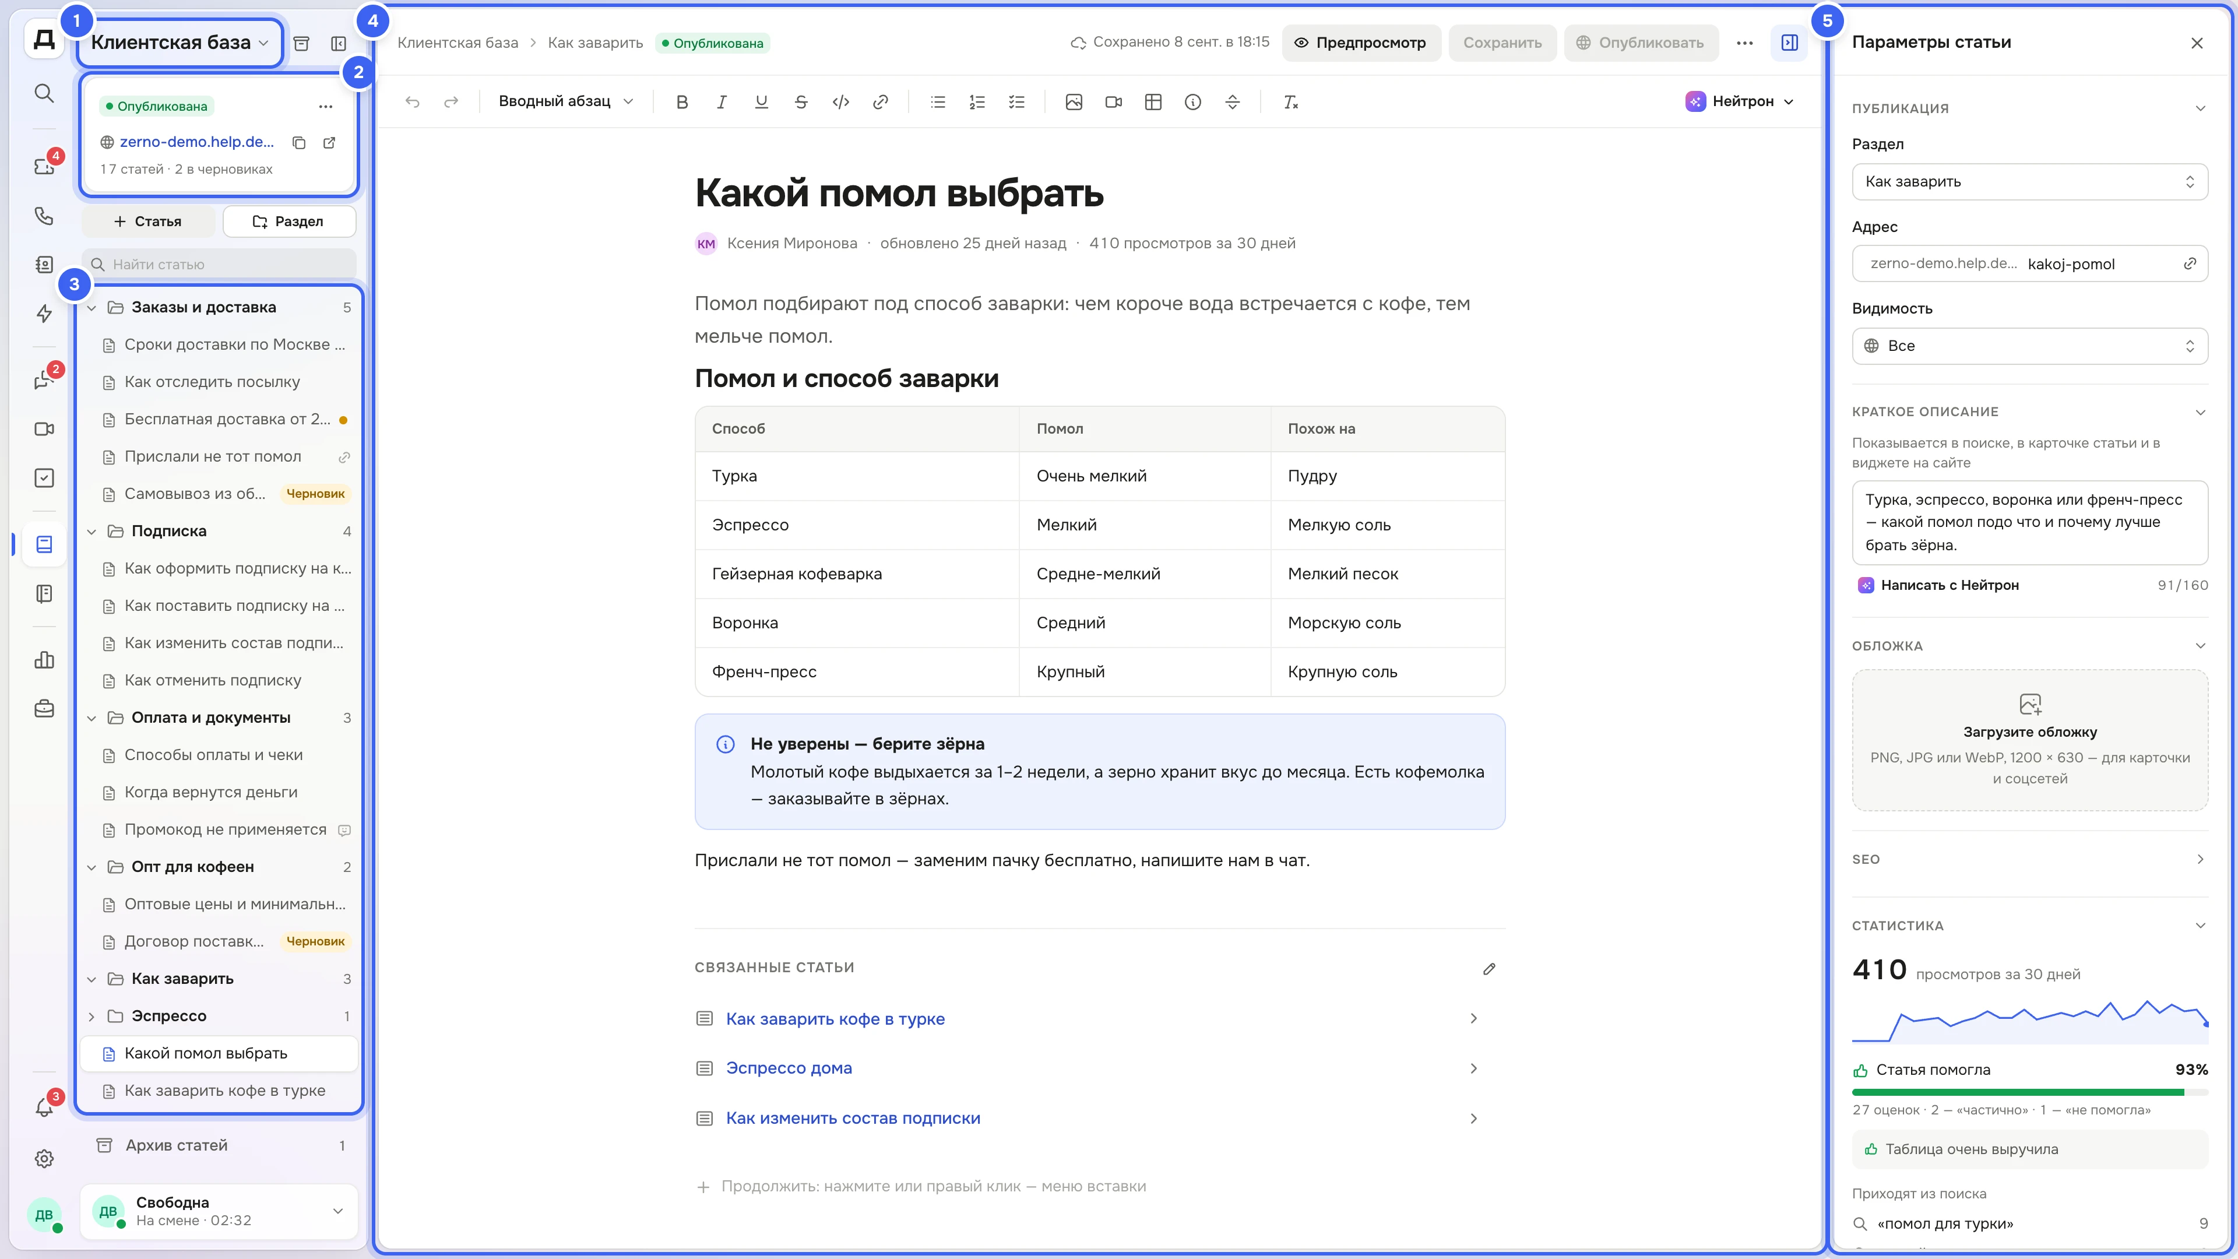Open the Свободна status menu
2238x1259 pixels.
[219, 1211]
